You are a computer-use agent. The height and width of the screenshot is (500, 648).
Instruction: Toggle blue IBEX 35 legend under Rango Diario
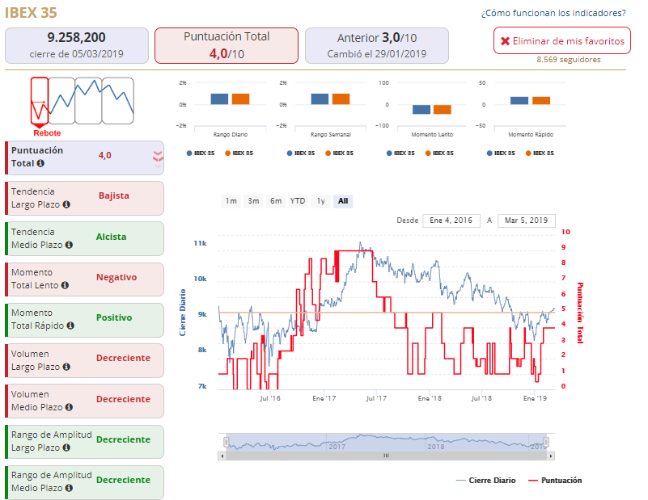tap(201, 153)
